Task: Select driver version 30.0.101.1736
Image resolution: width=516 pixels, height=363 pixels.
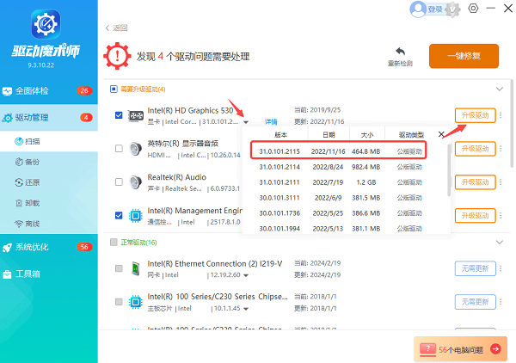Action: [x=341, y=213]
